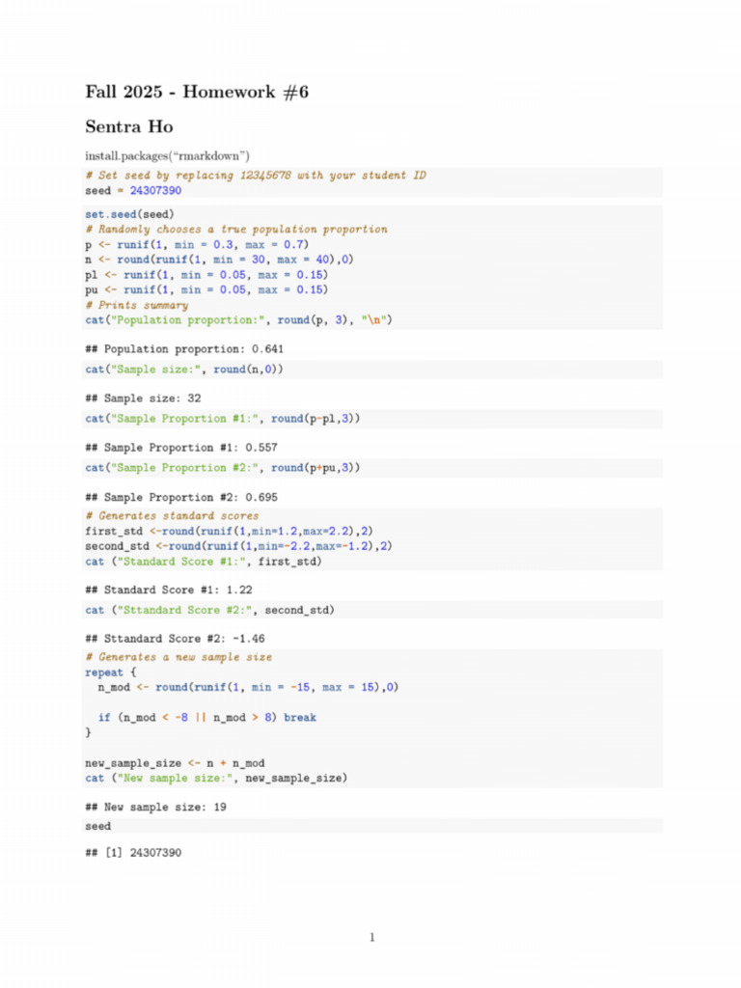Click the cat("Sample size:") code line

tap(184, 370)
